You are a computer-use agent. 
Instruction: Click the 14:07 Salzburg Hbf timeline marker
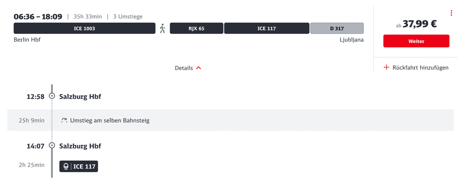coord(52,146)
